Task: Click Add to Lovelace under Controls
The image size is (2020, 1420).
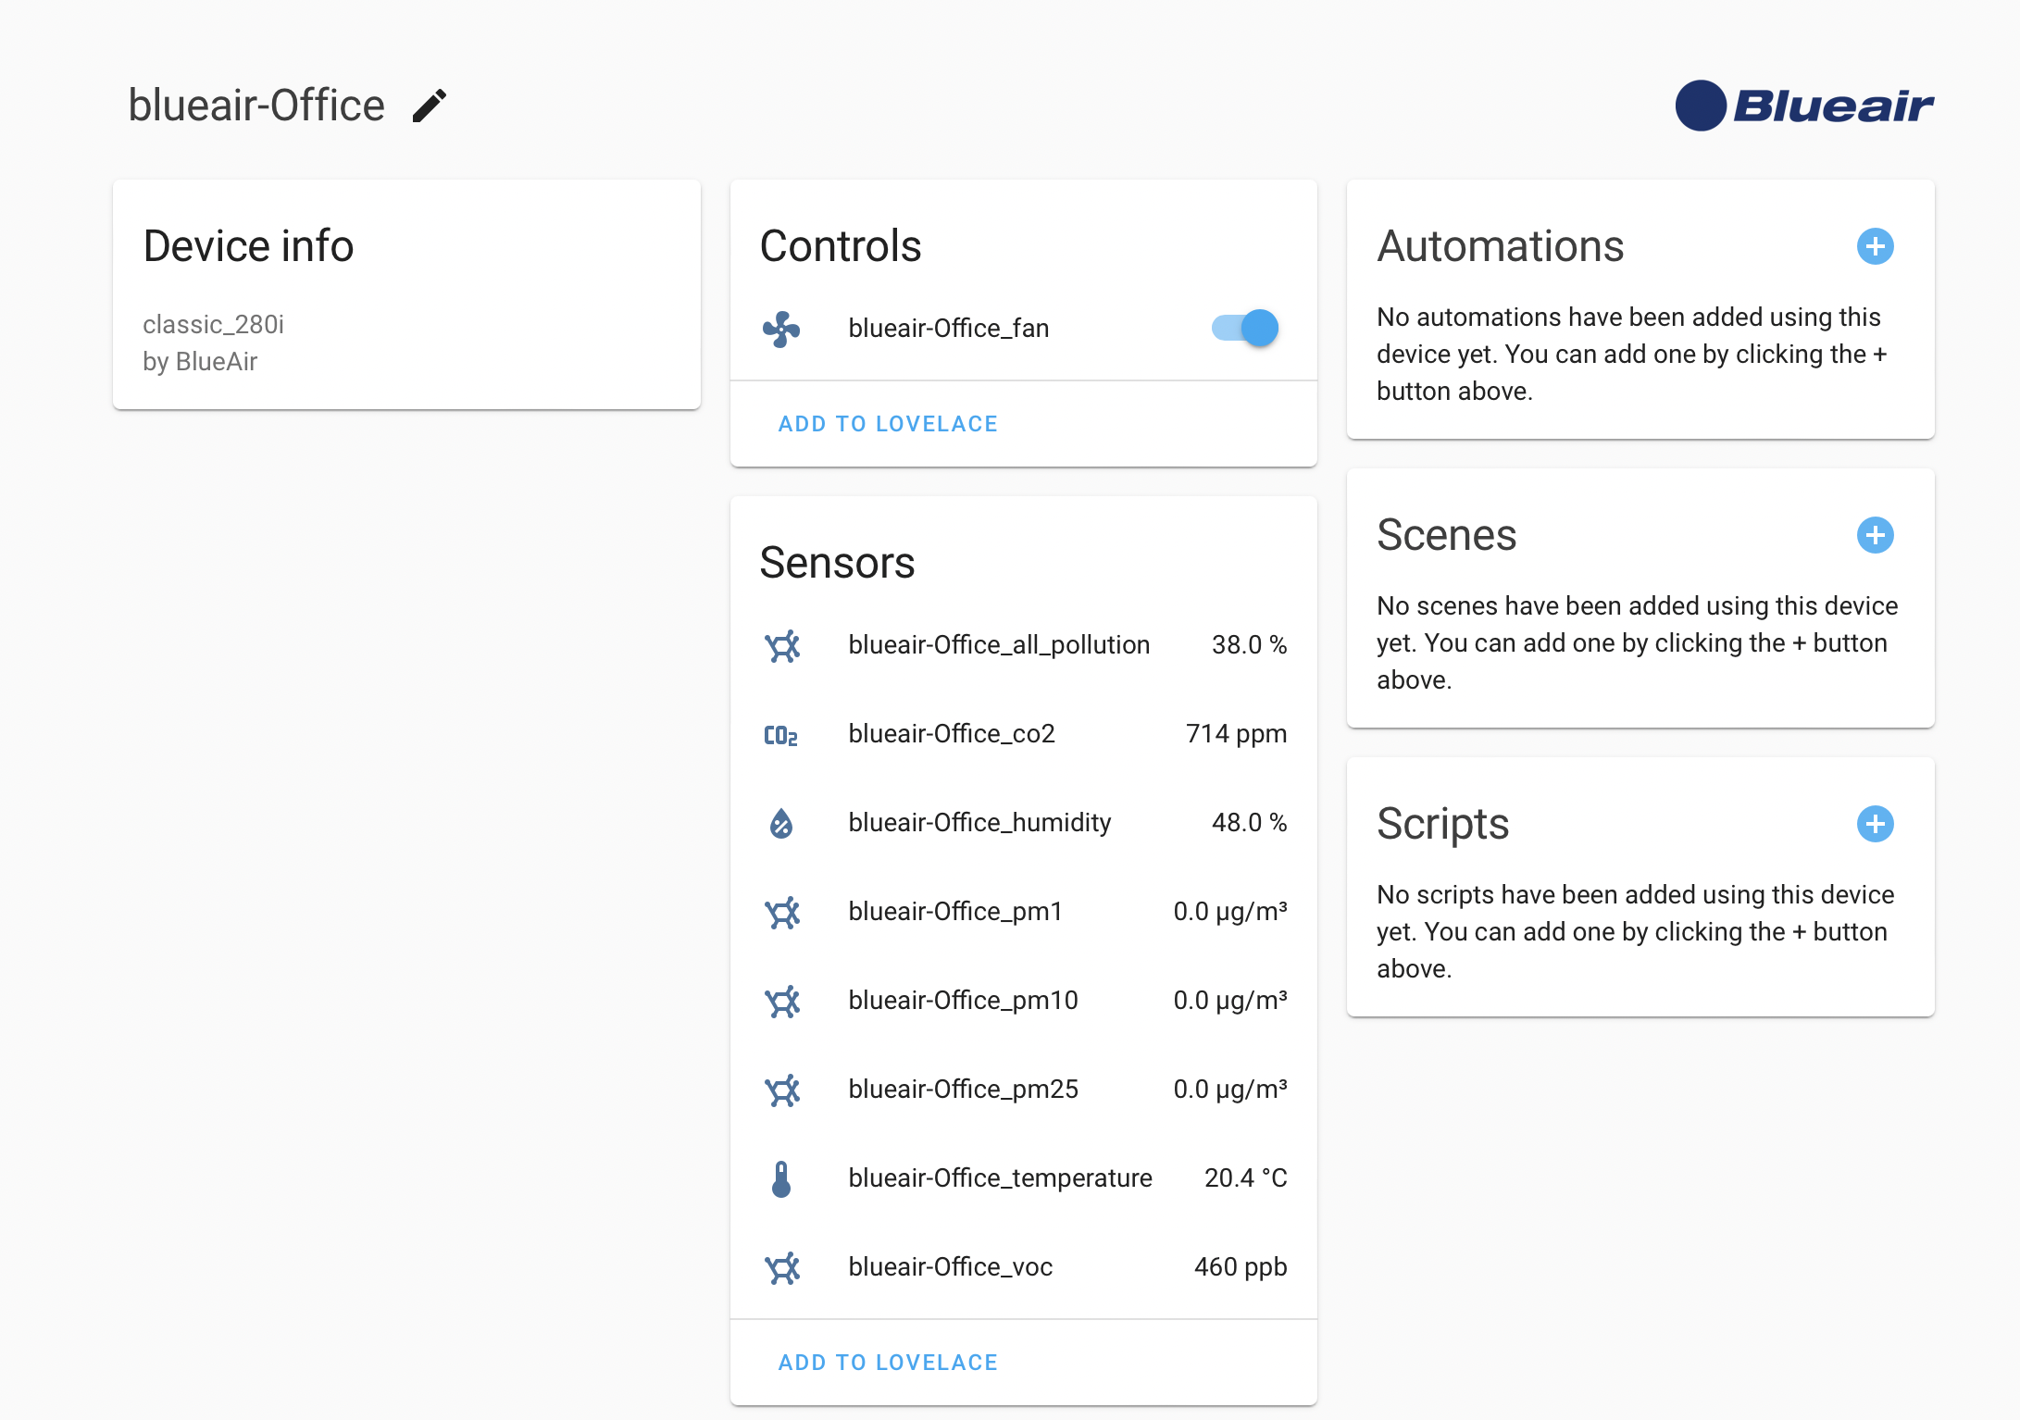Action: pos(888,424)
